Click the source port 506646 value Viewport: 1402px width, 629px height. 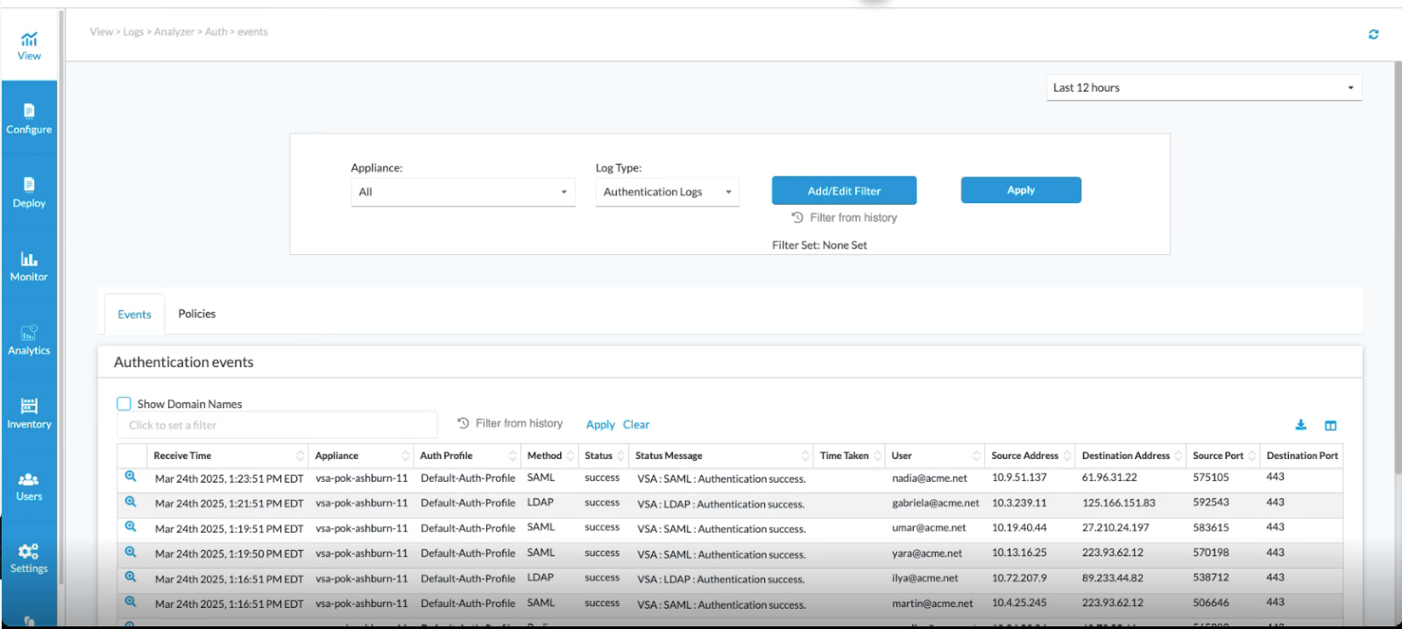1211,603
